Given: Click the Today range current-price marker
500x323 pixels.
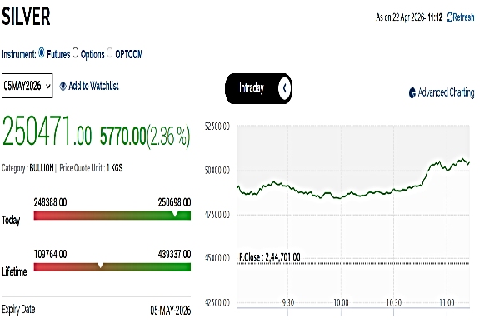Looking at the screenshot, I should 175,213.
